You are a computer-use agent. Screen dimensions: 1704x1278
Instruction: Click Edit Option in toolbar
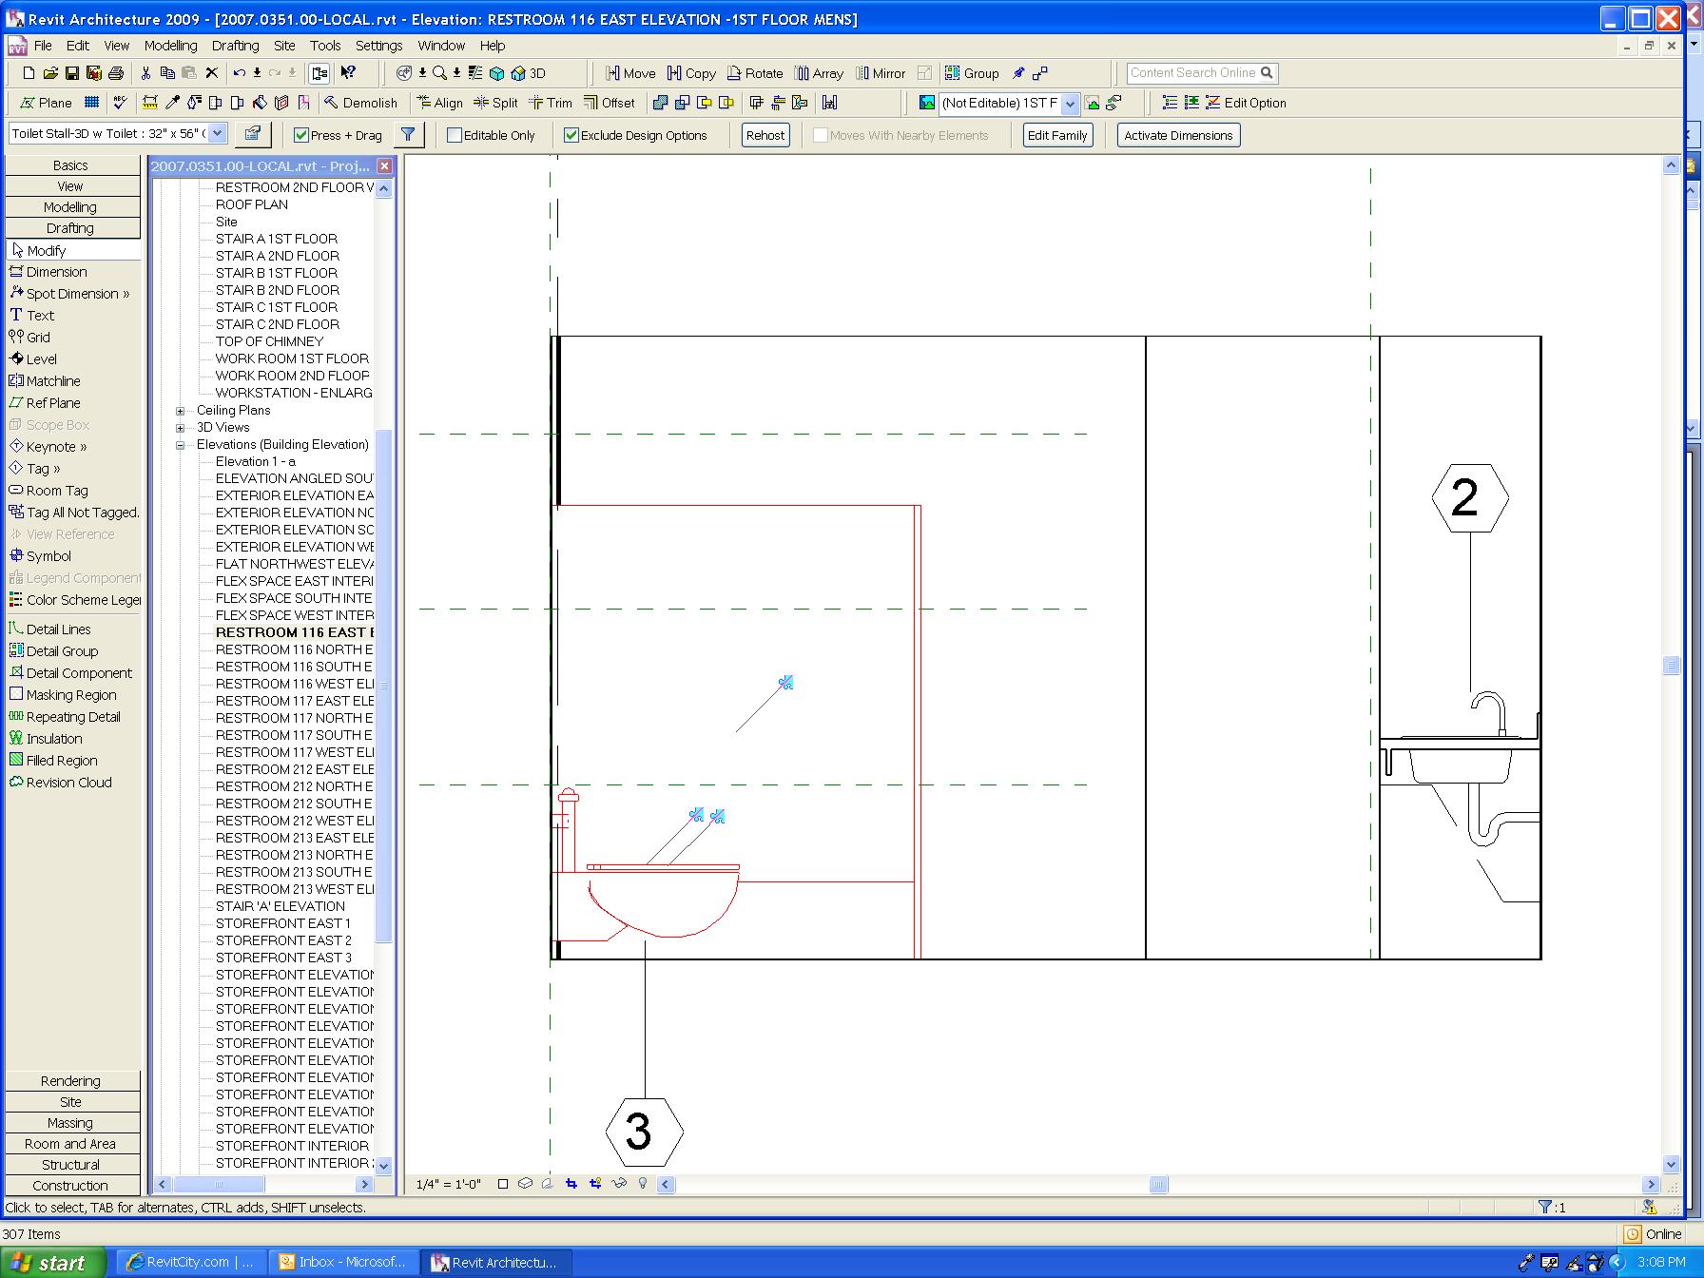pyautogui.click(x=1246, y=103)
